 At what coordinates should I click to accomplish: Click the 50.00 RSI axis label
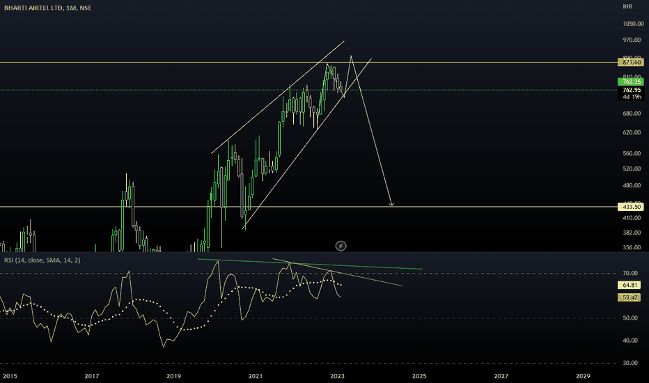tap(630, 318)
